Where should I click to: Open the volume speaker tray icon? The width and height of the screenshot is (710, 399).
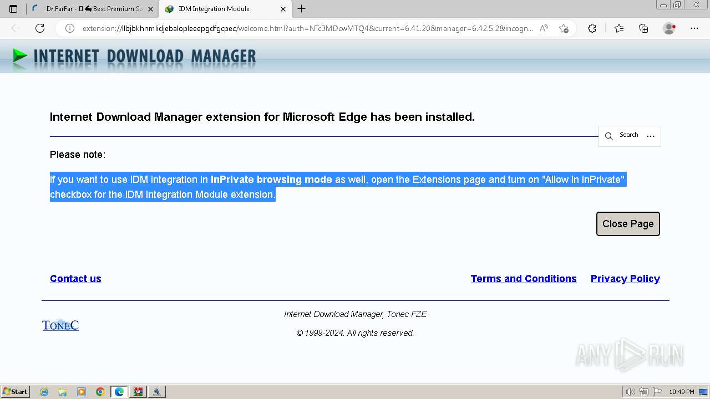pos(631,392)
